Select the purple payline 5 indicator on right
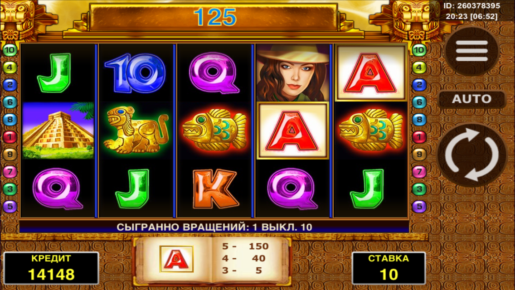This screenshot has height=290, width=515. coord(419,207)
